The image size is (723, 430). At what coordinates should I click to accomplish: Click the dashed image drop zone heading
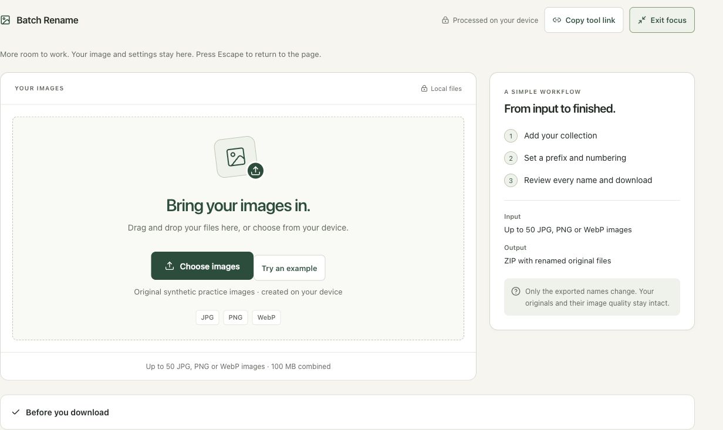(x=238, y=206)
